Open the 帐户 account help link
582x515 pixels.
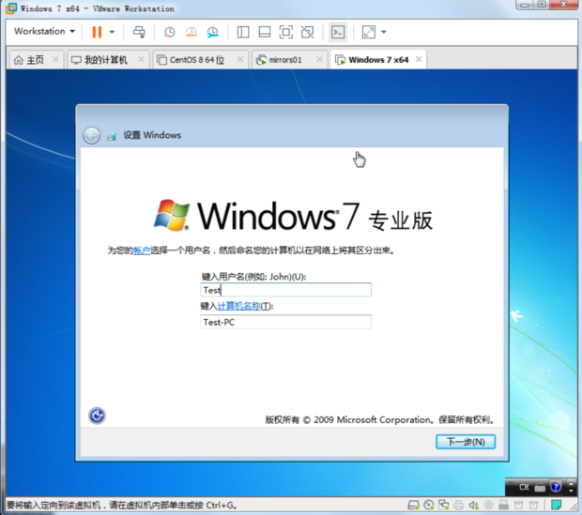[142, 250]
